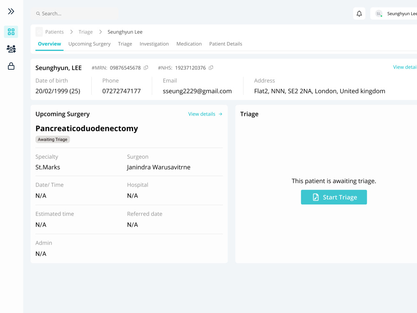Click surgeon name Janindra Warusavitrne

(x=158, y=167)
